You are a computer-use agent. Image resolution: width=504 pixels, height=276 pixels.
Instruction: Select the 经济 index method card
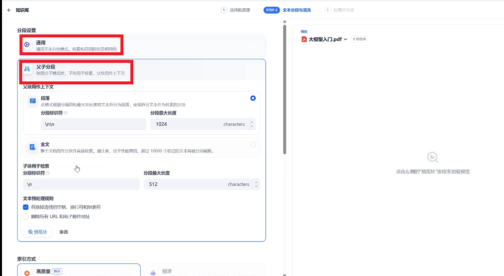(205, 270)
